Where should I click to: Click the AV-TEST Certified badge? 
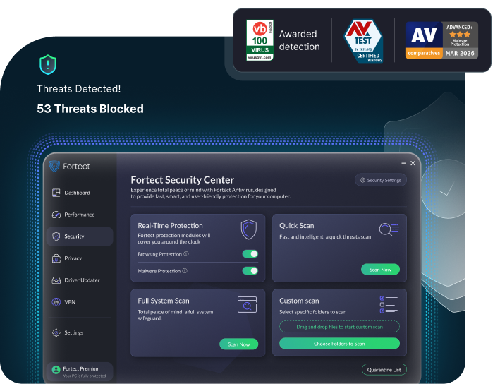click(x=363, y=41)
